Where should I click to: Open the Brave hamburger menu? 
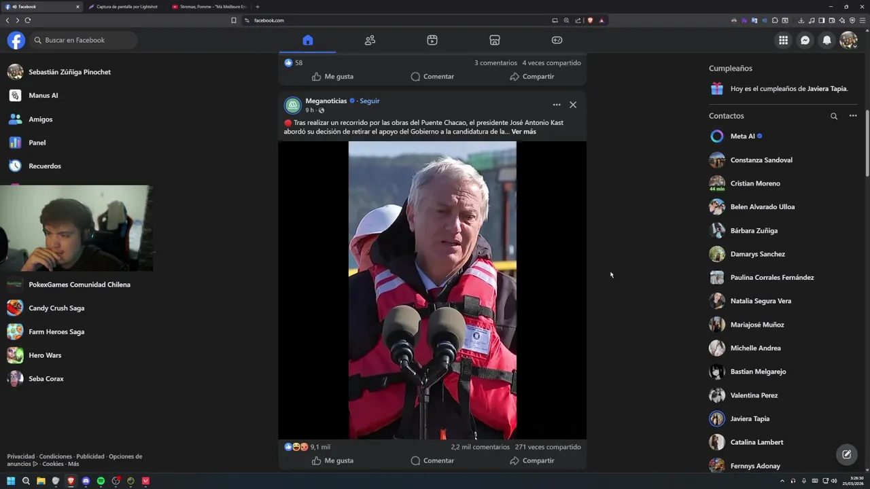point(863,20)
